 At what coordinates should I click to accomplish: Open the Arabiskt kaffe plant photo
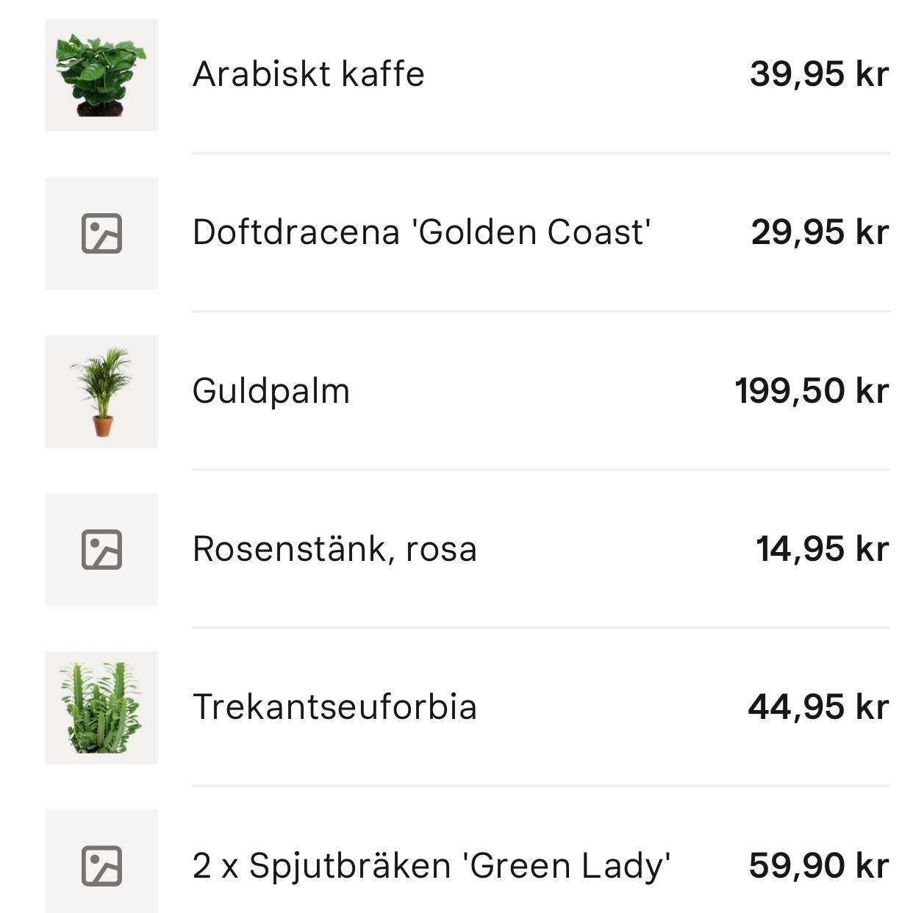pos(101,75)
